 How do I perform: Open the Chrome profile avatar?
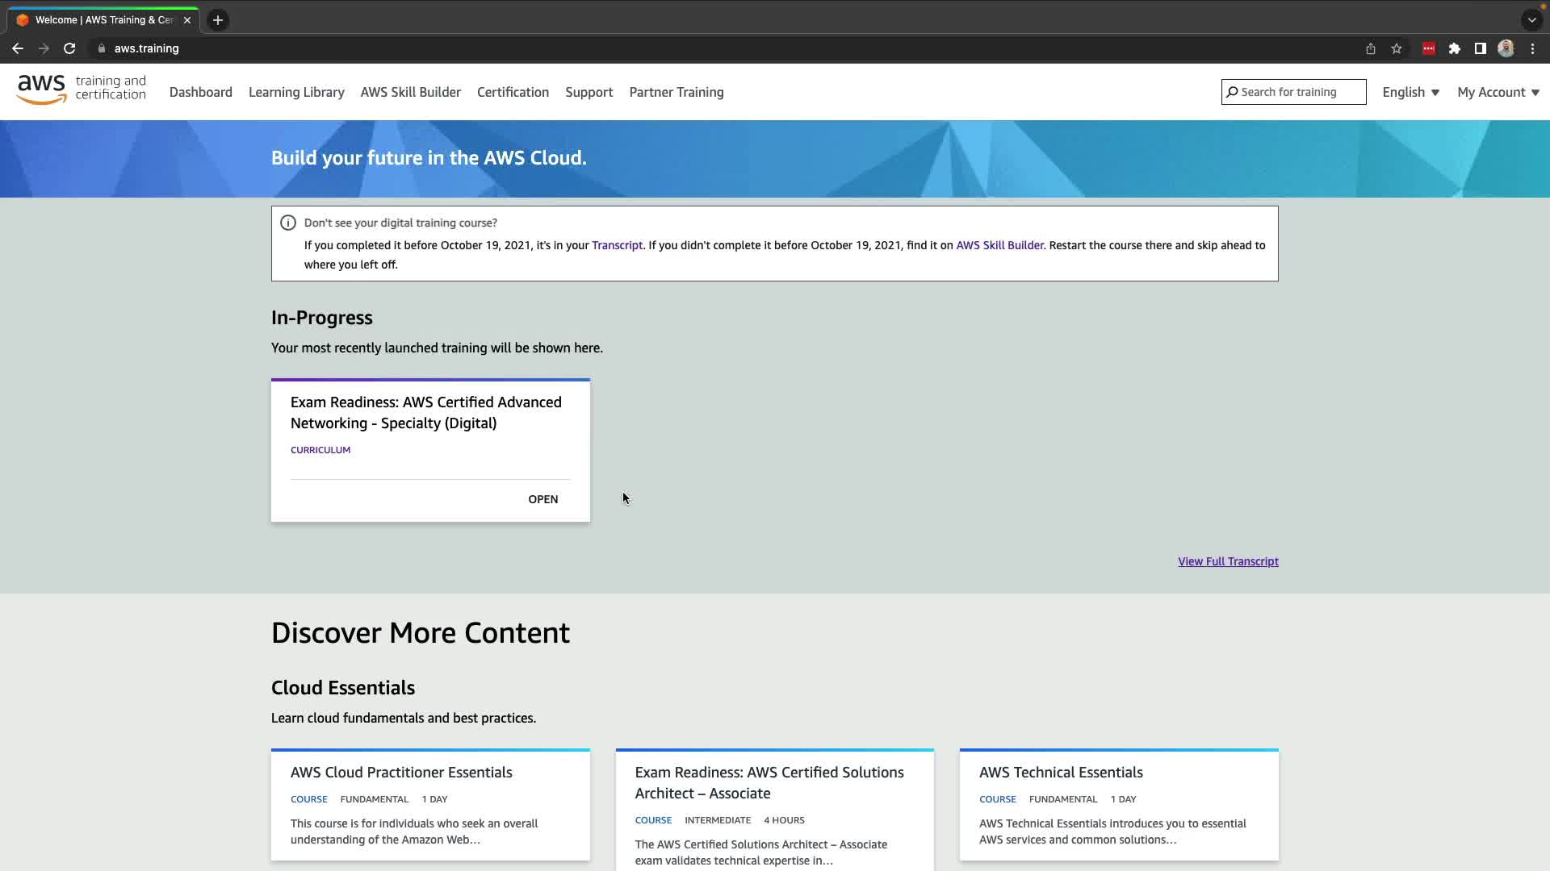click(1506, 48)
